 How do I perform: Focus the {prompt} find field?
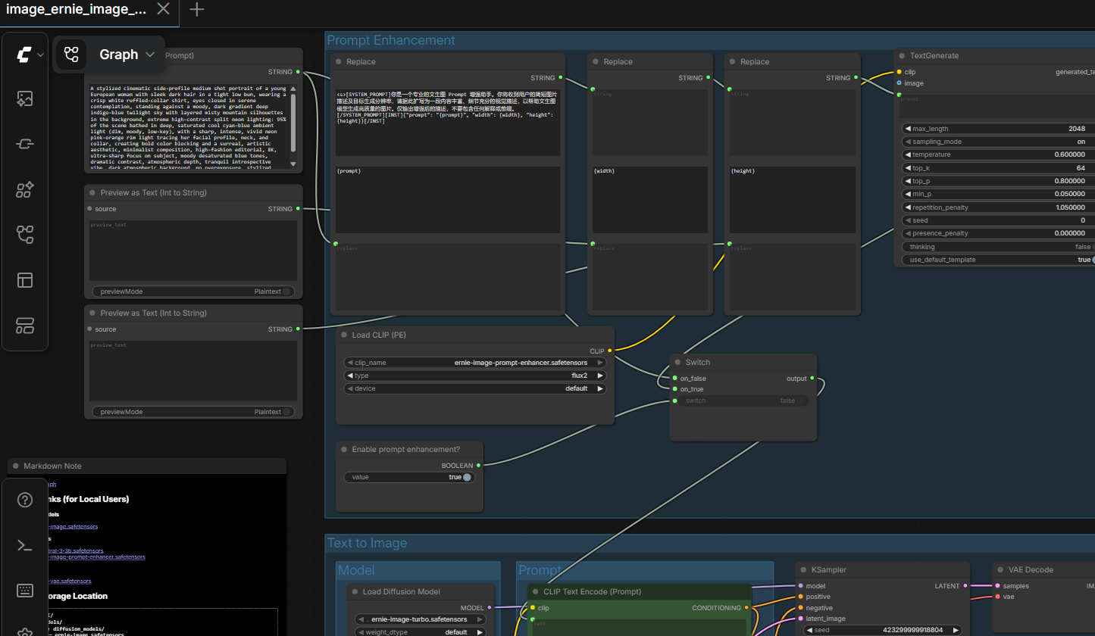[x=448, y=200]
